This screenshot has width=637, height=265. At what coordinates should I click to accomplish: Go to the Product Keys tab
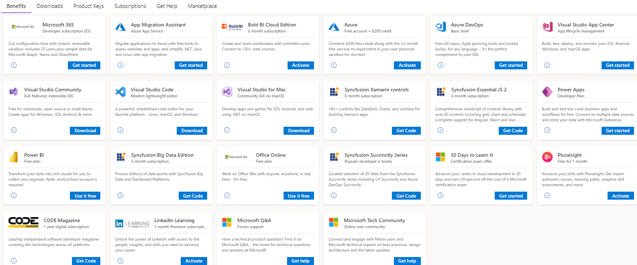(x=88, y=6)
